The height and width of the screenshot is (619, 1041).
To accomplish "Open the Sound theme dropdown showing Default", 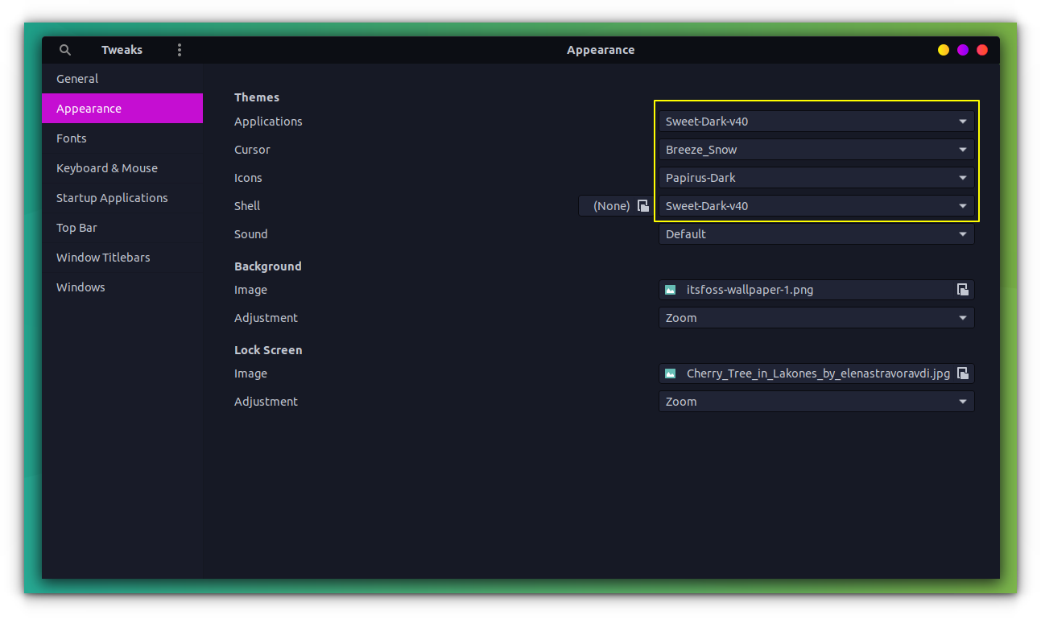I will coord(816,233).
